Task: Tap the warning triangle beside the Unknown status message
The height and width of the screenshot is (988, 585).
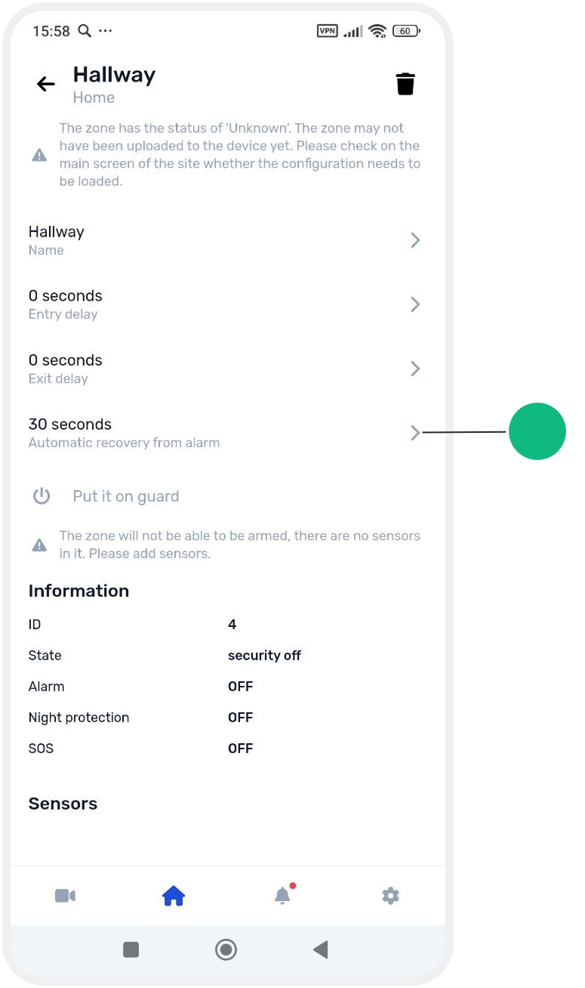Action: point(39,155)
